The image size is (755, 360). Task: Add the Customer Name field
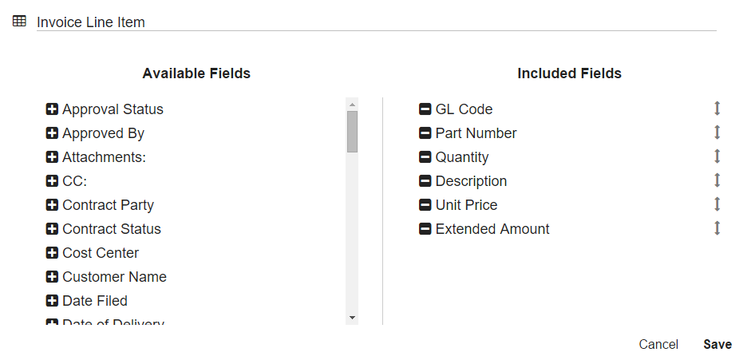coord(53,277)
